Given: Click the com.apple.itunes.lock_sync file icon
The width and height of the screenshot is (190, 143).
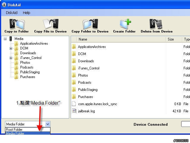Looking at the screenshot, I should tap(74, 104).
